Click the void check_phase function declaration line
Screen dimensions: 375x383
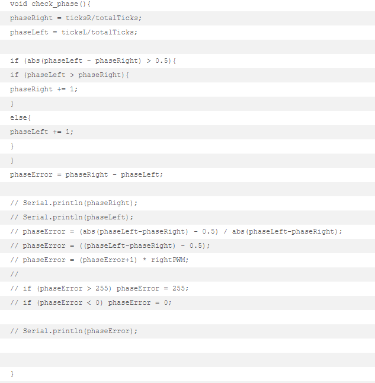coord(50,4)
